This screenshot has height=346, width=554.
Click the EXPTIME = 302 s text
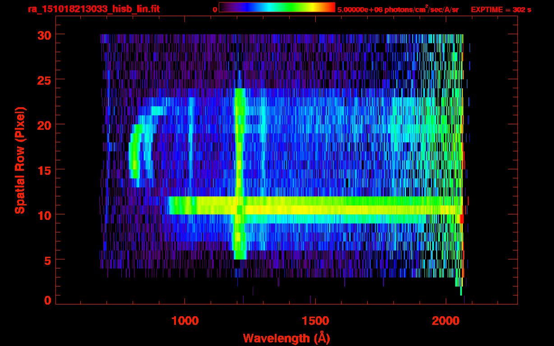[x=501, y=9]
